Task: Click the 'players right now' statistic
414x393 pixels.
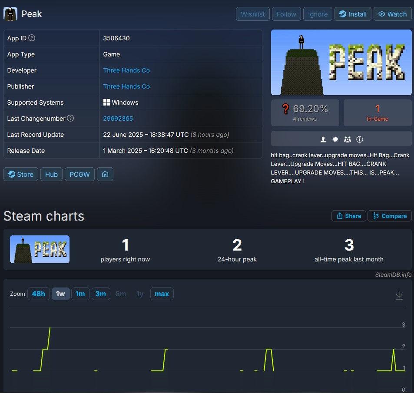Action: tap(125, 249)
